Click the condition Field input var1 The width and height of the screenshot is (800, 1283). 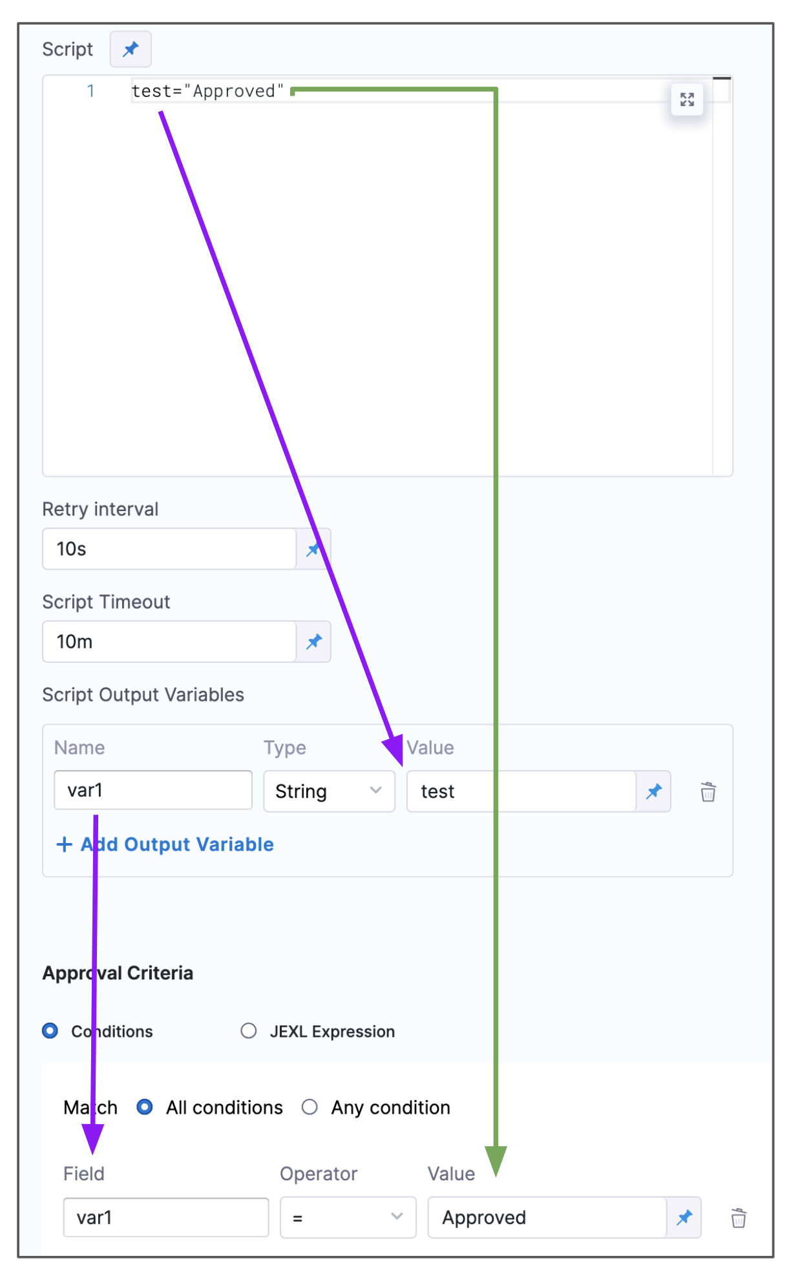pyautogui.click(x=166, y=1218)
